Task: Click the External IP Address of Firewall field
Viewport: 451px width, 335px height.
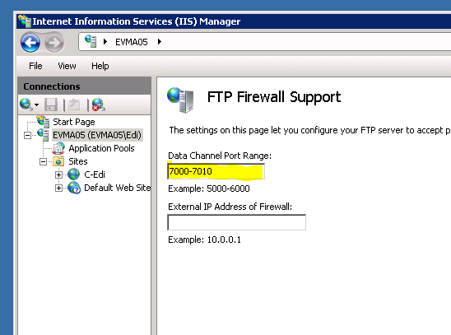Action: coord(237,222)
